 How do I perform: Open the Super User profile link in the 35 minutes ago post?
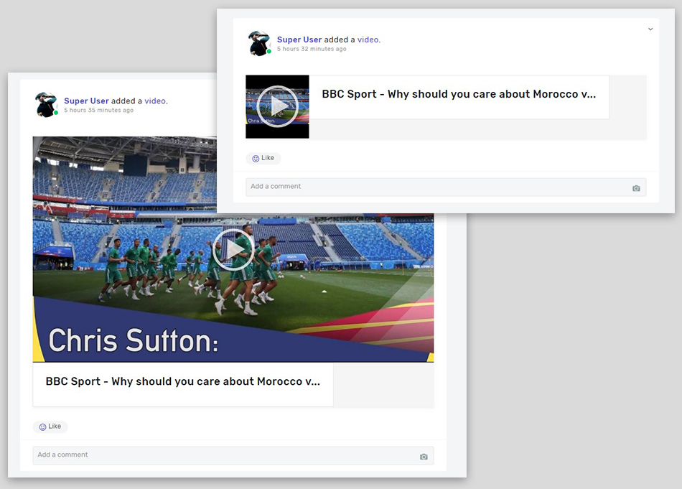pos(86,101)
